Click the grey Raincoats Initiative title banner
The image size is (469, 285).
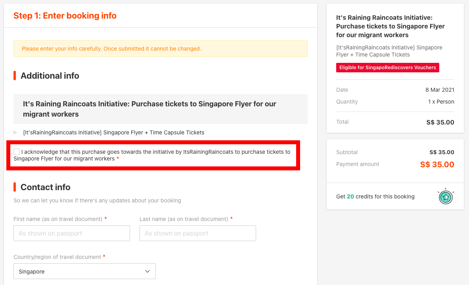160,109
